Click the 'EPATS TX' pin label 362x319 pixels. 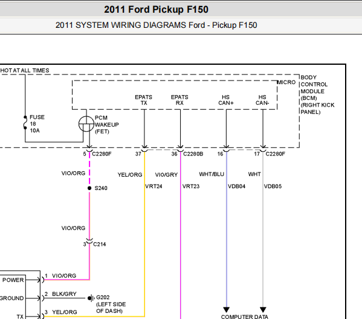coord(144,100)
